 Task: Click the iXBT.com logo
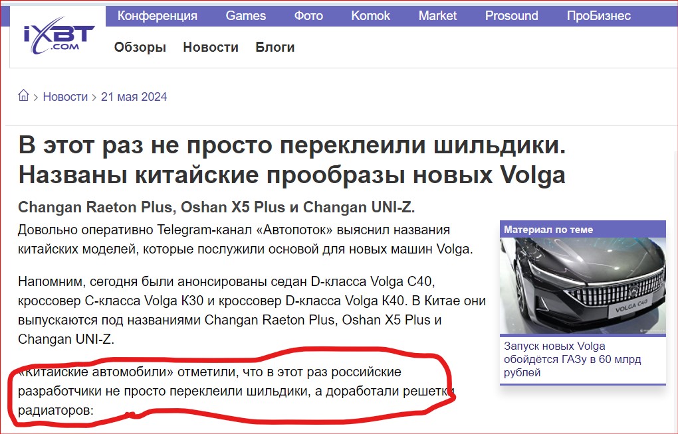pyautogui.click(x=59, y=38)
